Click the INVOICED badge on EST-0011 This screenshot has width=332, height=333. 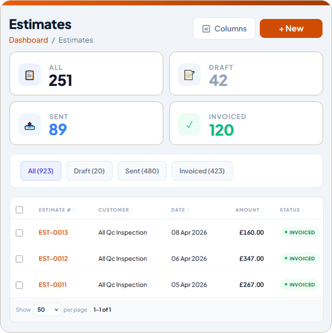tap(300, 284)
